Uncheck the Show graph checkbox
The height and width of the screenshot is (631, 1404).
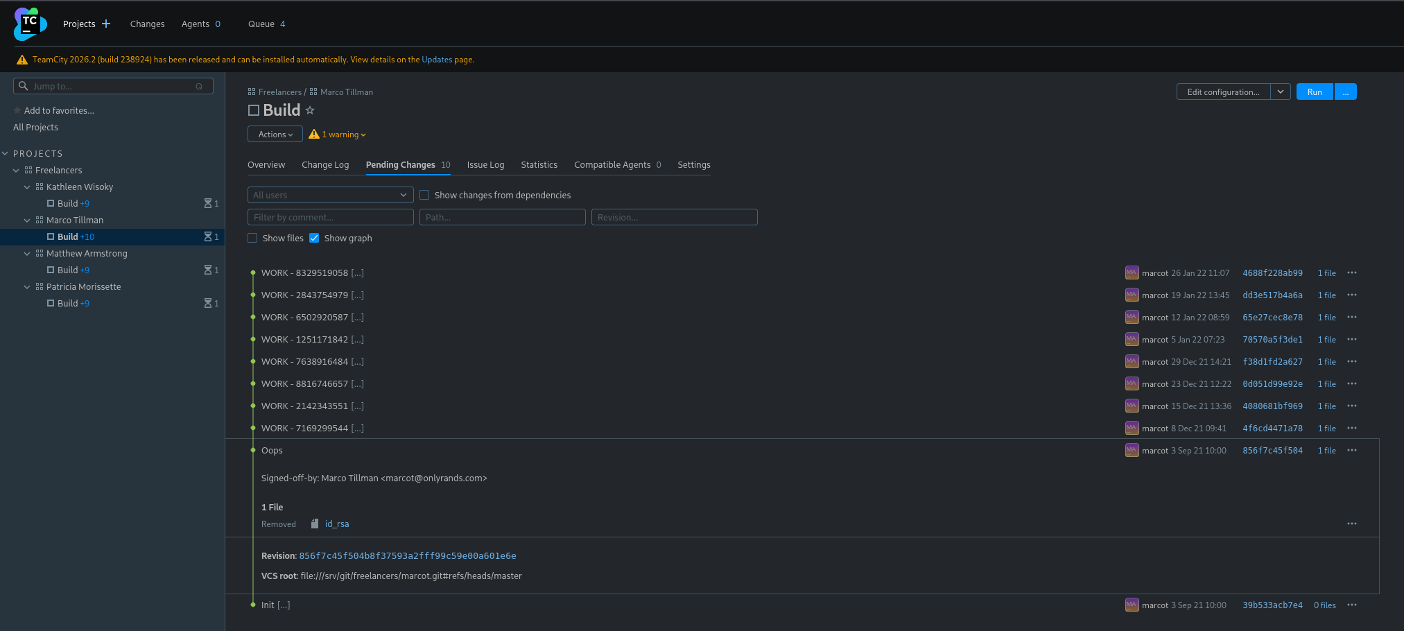click(314, 238)
